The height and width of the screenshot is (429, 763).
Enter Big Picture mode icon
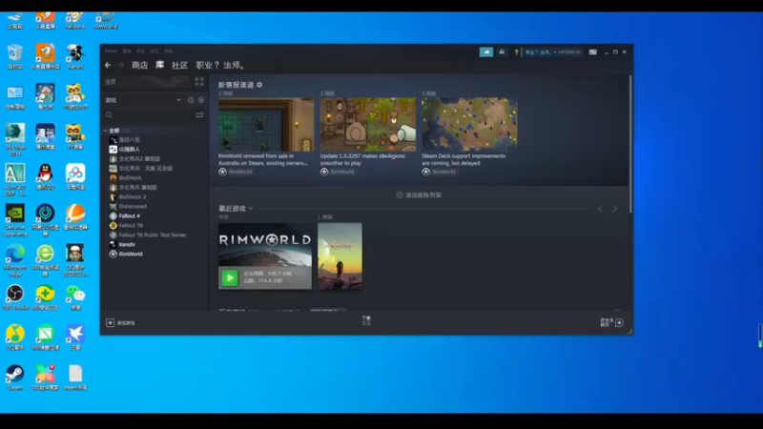(592, 52)
